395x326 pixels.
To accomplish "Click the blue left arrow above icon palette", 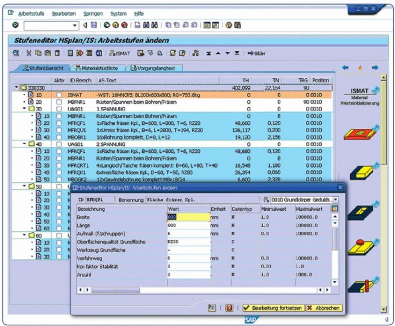I will tap(345, 68).
